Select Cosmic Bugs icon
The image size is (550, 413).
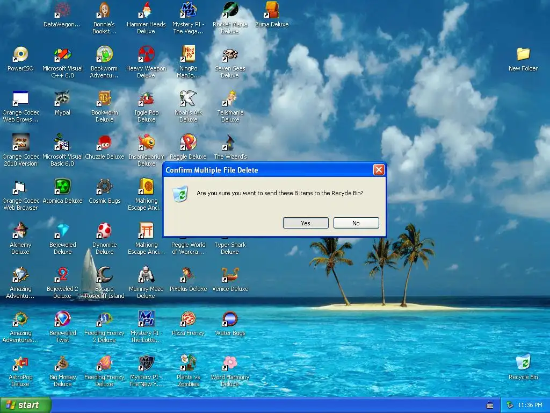click(x=105, y=191)
